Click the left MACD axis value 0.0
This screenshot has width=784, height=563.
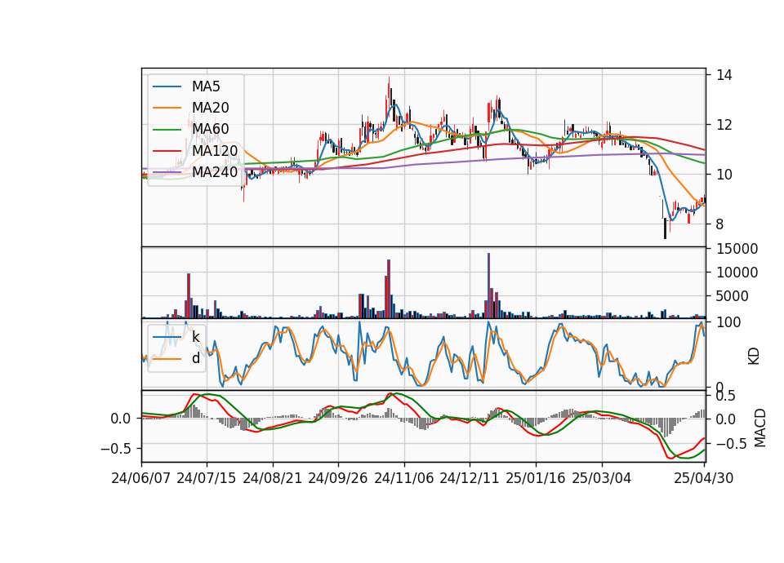[121, 419]
